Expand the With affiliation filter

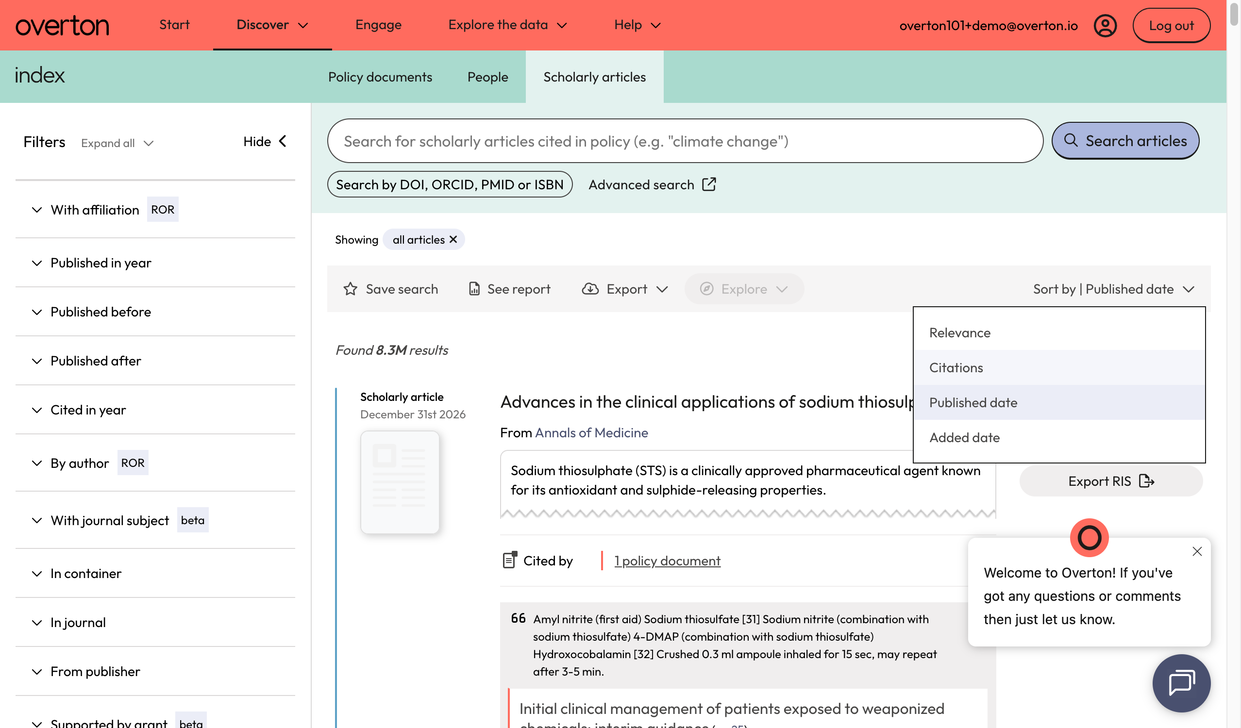click(155, 210)
